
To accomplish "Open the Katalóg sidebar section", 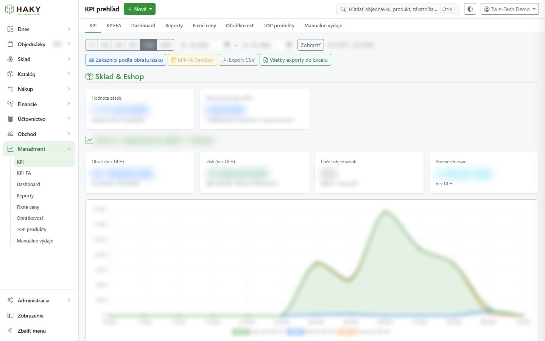I will tap(39, 74).
